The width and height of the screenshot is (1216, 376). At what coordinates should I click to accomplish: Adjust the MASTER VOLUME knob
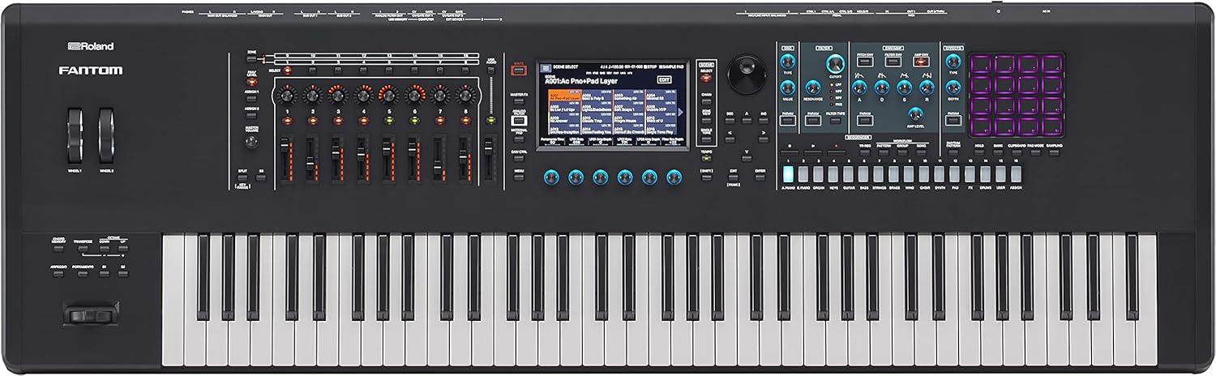[250, 141]
